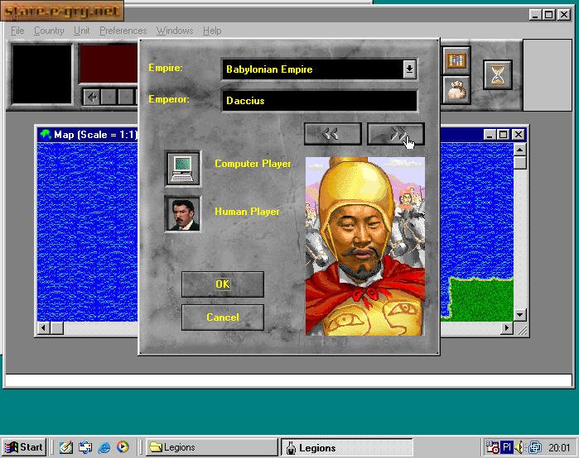This screenshot has width=579, height=458.
Task: Cancel the empire selection dialog
Action: pos(223,317)
